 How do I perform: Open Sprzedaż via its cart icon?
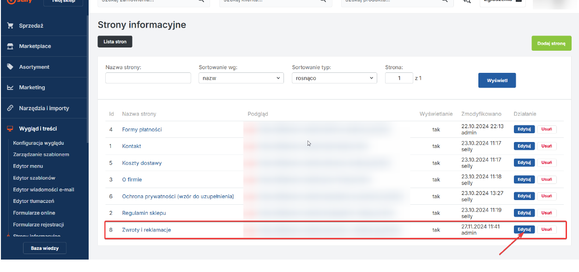pos(10,26)
